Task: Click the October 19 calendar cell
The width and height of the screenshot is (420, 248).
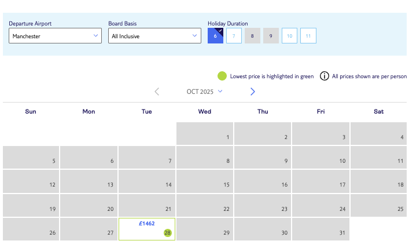Action: pos(31,205)
